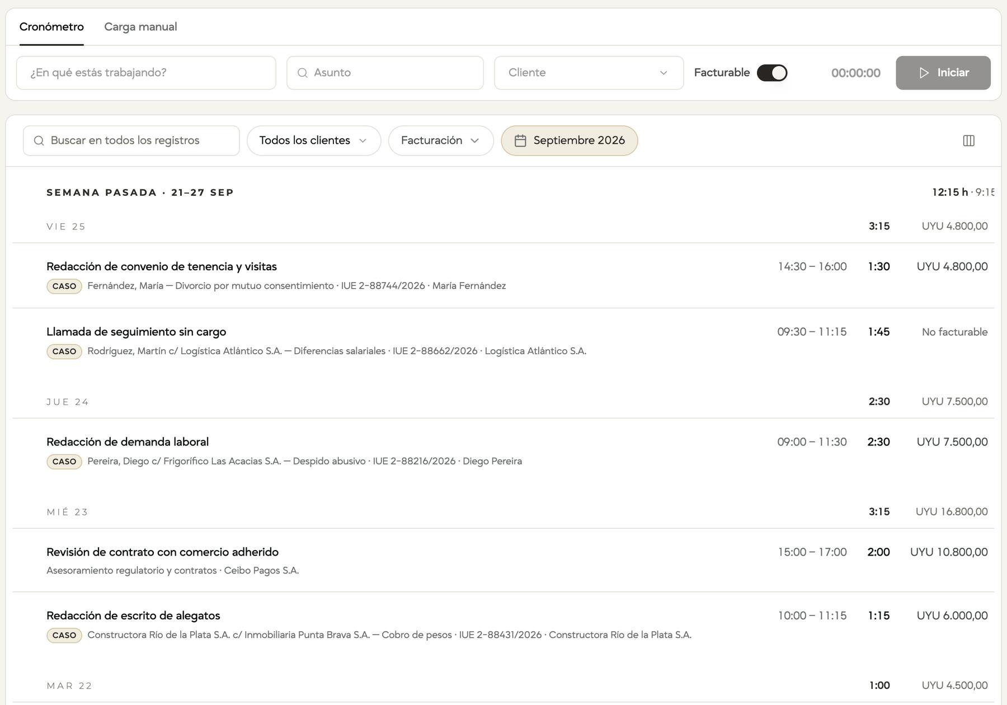Click CASO badge for Rodríguez, Martín case
Screen dimensions: 1007x705
click(x=64, y=351)
